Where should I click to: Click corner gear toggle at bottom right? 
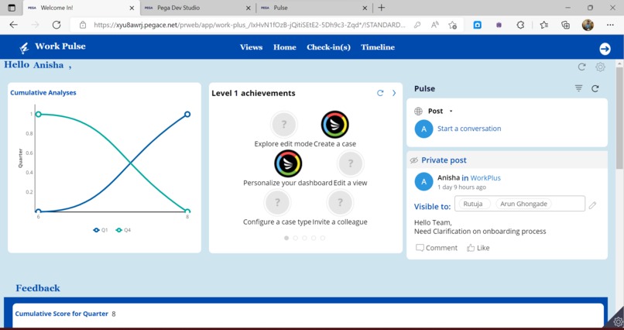click(x=618, y=321)
